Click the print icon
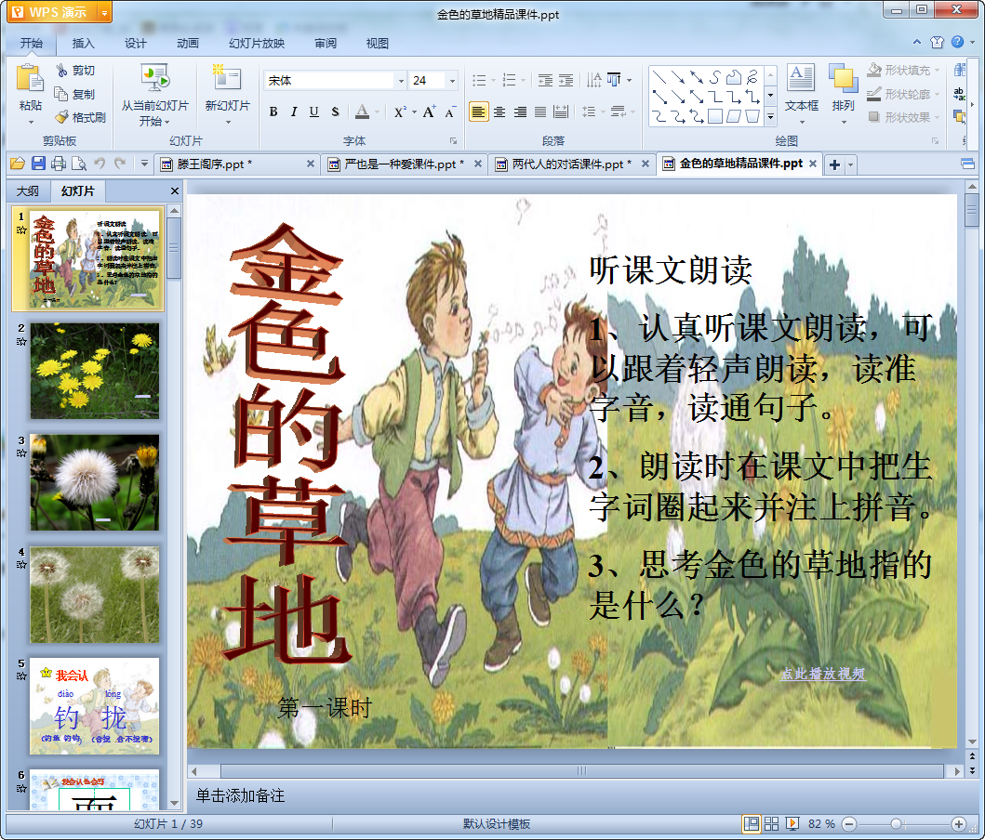The height and width of the screenshot is (840, 985). [59, 164]
